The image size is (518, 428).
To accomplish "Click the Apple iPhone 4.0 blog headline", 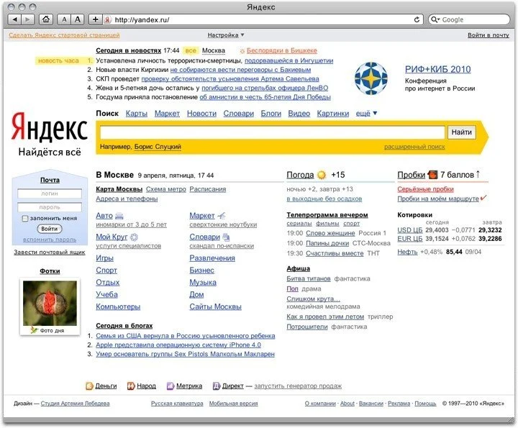I will 178,345.
